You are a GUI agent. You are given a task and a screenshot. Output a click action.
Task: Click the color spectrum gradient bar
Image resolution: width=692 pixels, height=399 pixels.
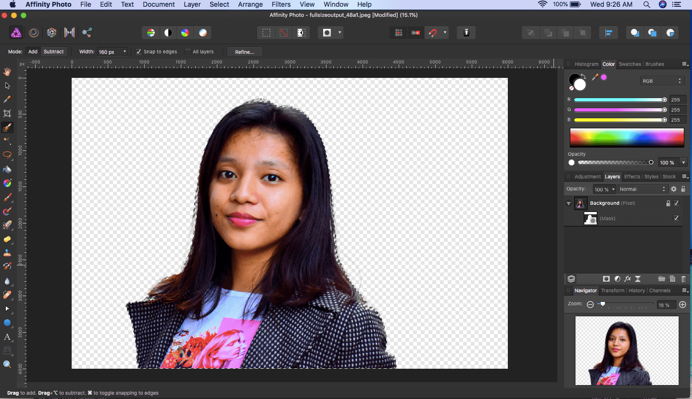627,137
